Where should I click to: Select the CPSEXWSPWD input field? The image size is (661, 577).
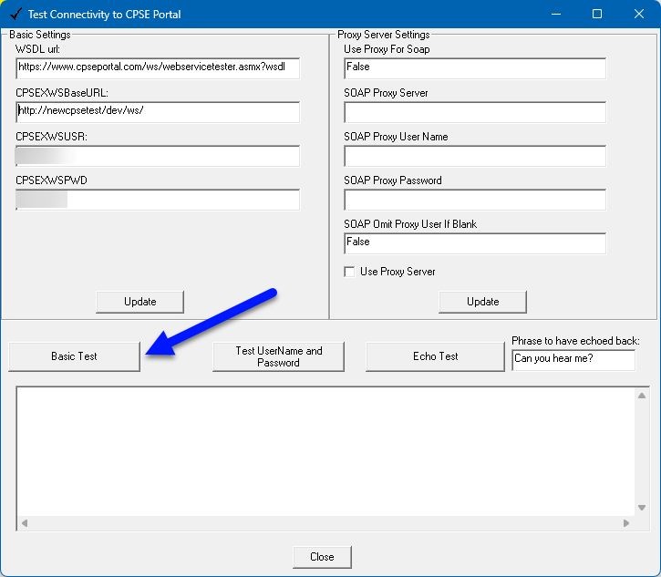click(x=158, y=200)
